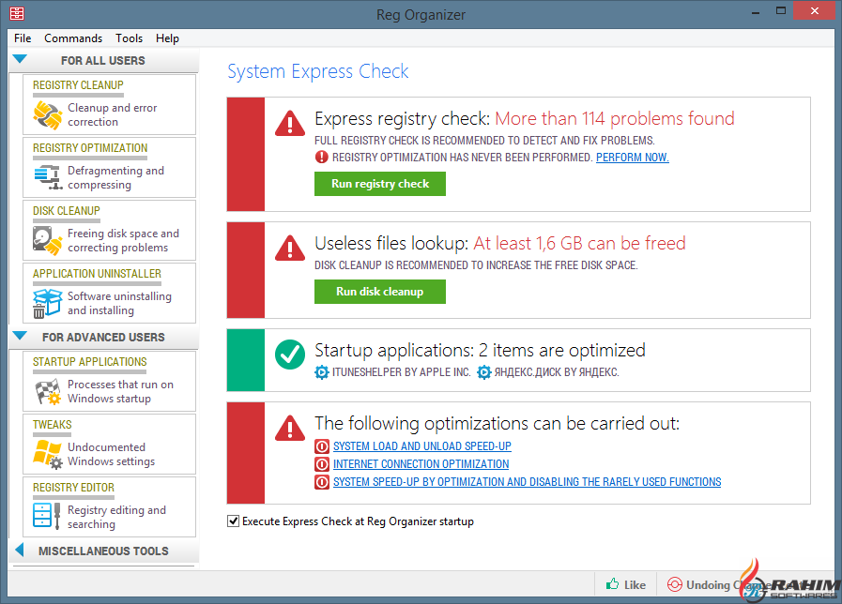
Task: Click 'Defragmenting and compressing' description
Action: (x=115, y=177)
